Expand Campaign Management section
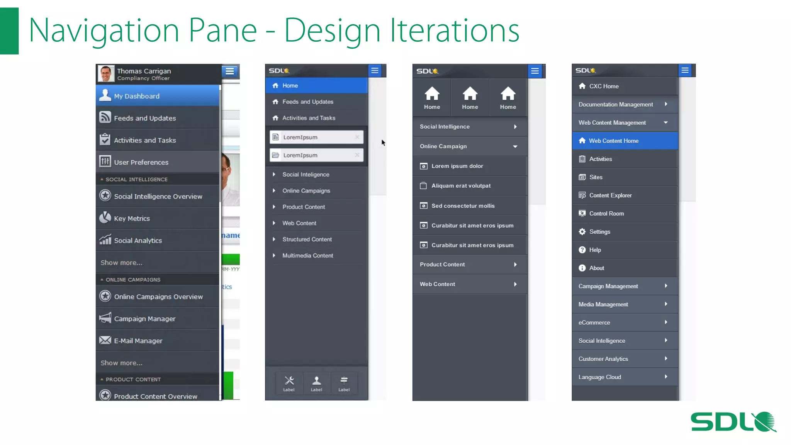Image resolution: width=791 pixels, height=445 pixels. click(x=625, y=286)
